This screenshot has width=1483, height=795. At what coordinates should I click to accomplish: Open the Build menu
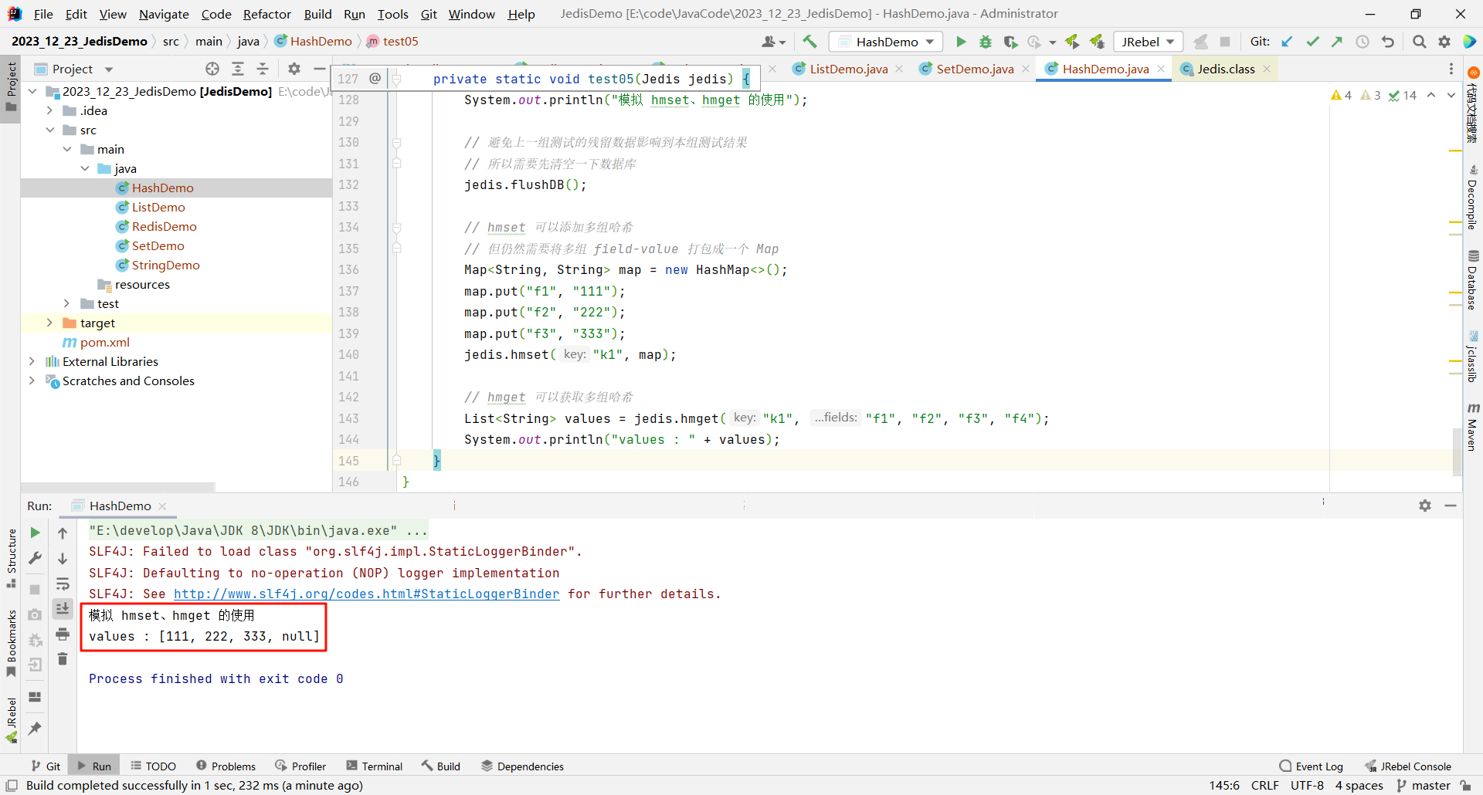pos(317,14)
